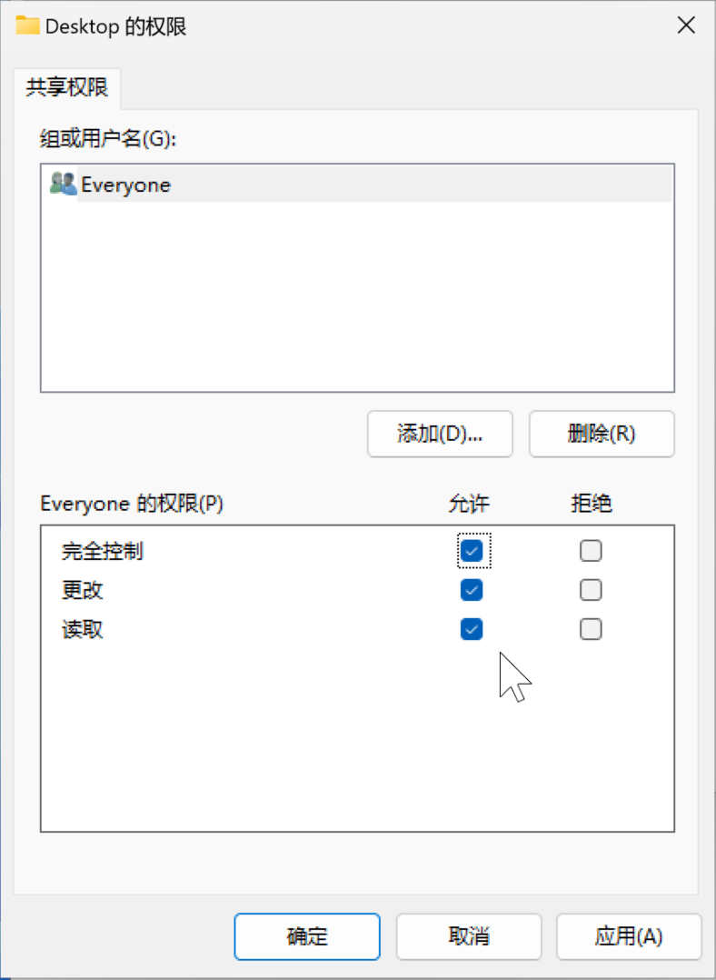Close the Desktop 的权限 dialog
The image size is (716, 980).
(686, 25)
